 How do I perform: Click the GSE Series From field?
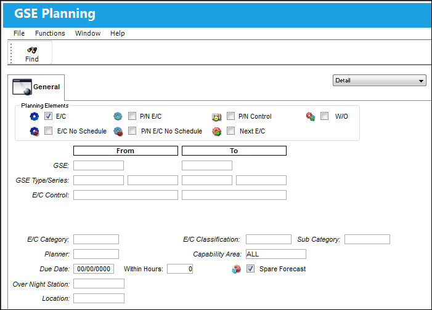[153, 180]
